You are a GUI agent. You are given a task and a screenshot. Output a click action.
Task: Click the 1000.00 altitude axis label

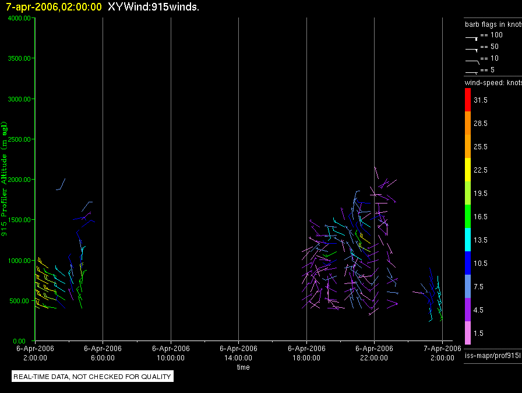coord(19,261)
